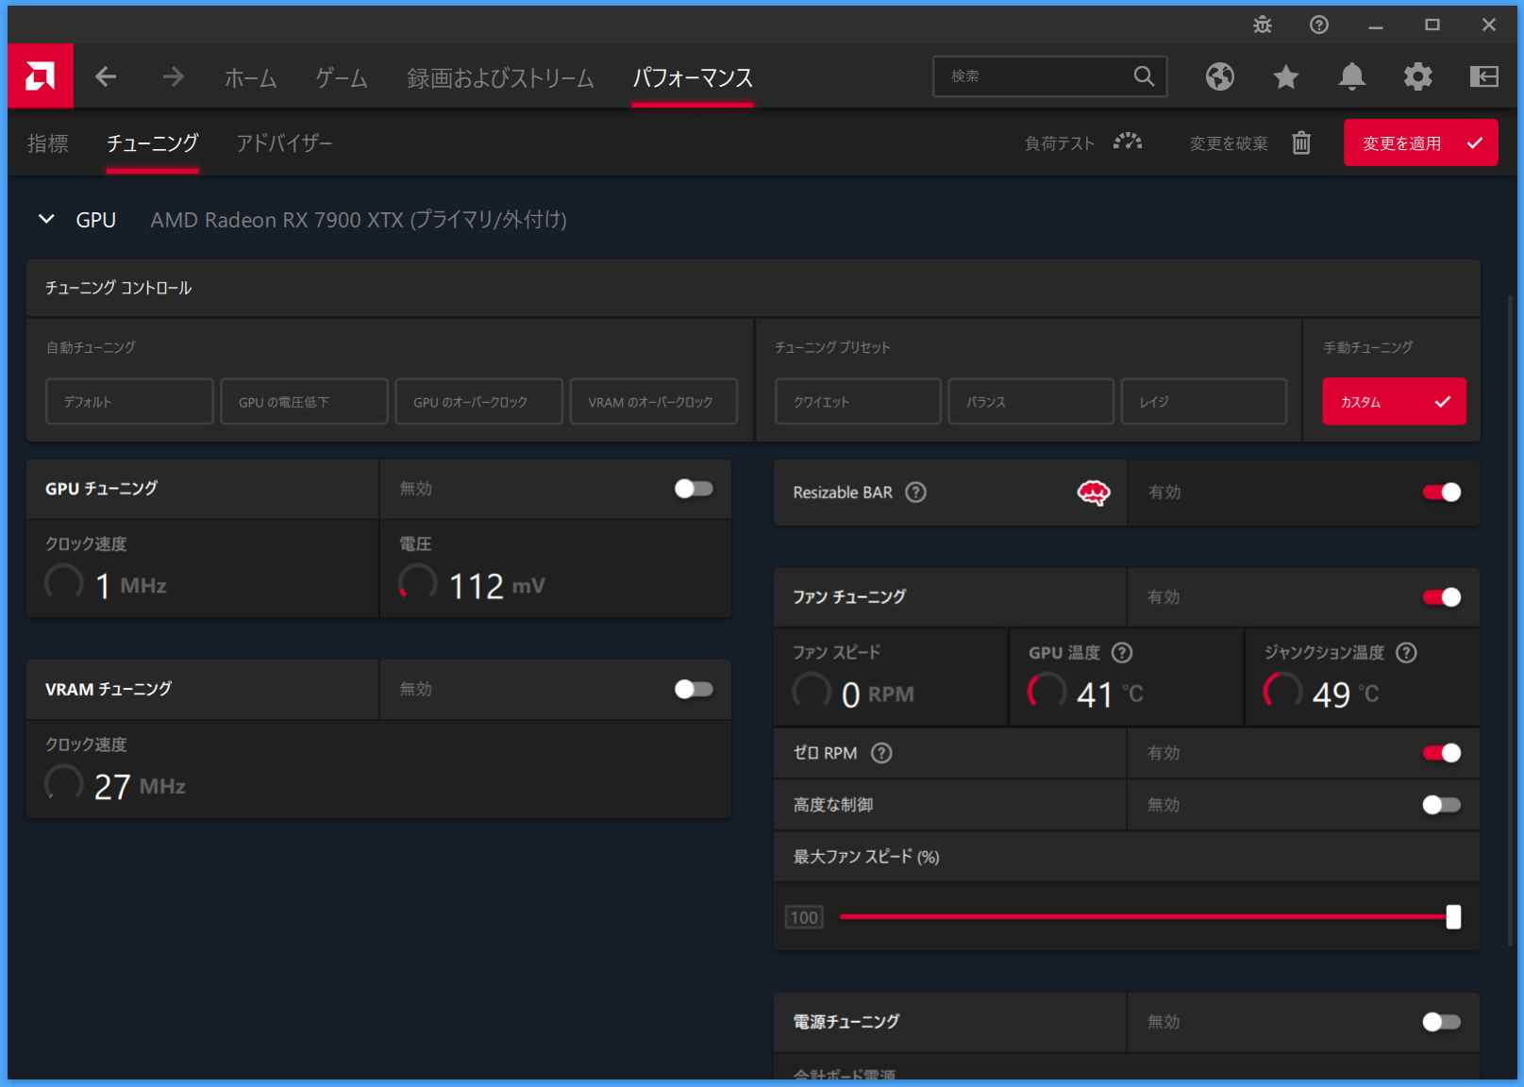Switch to the アドバイザー sub-tab
Viewport: 1524px width, 1087px height.
coord(284,143)
